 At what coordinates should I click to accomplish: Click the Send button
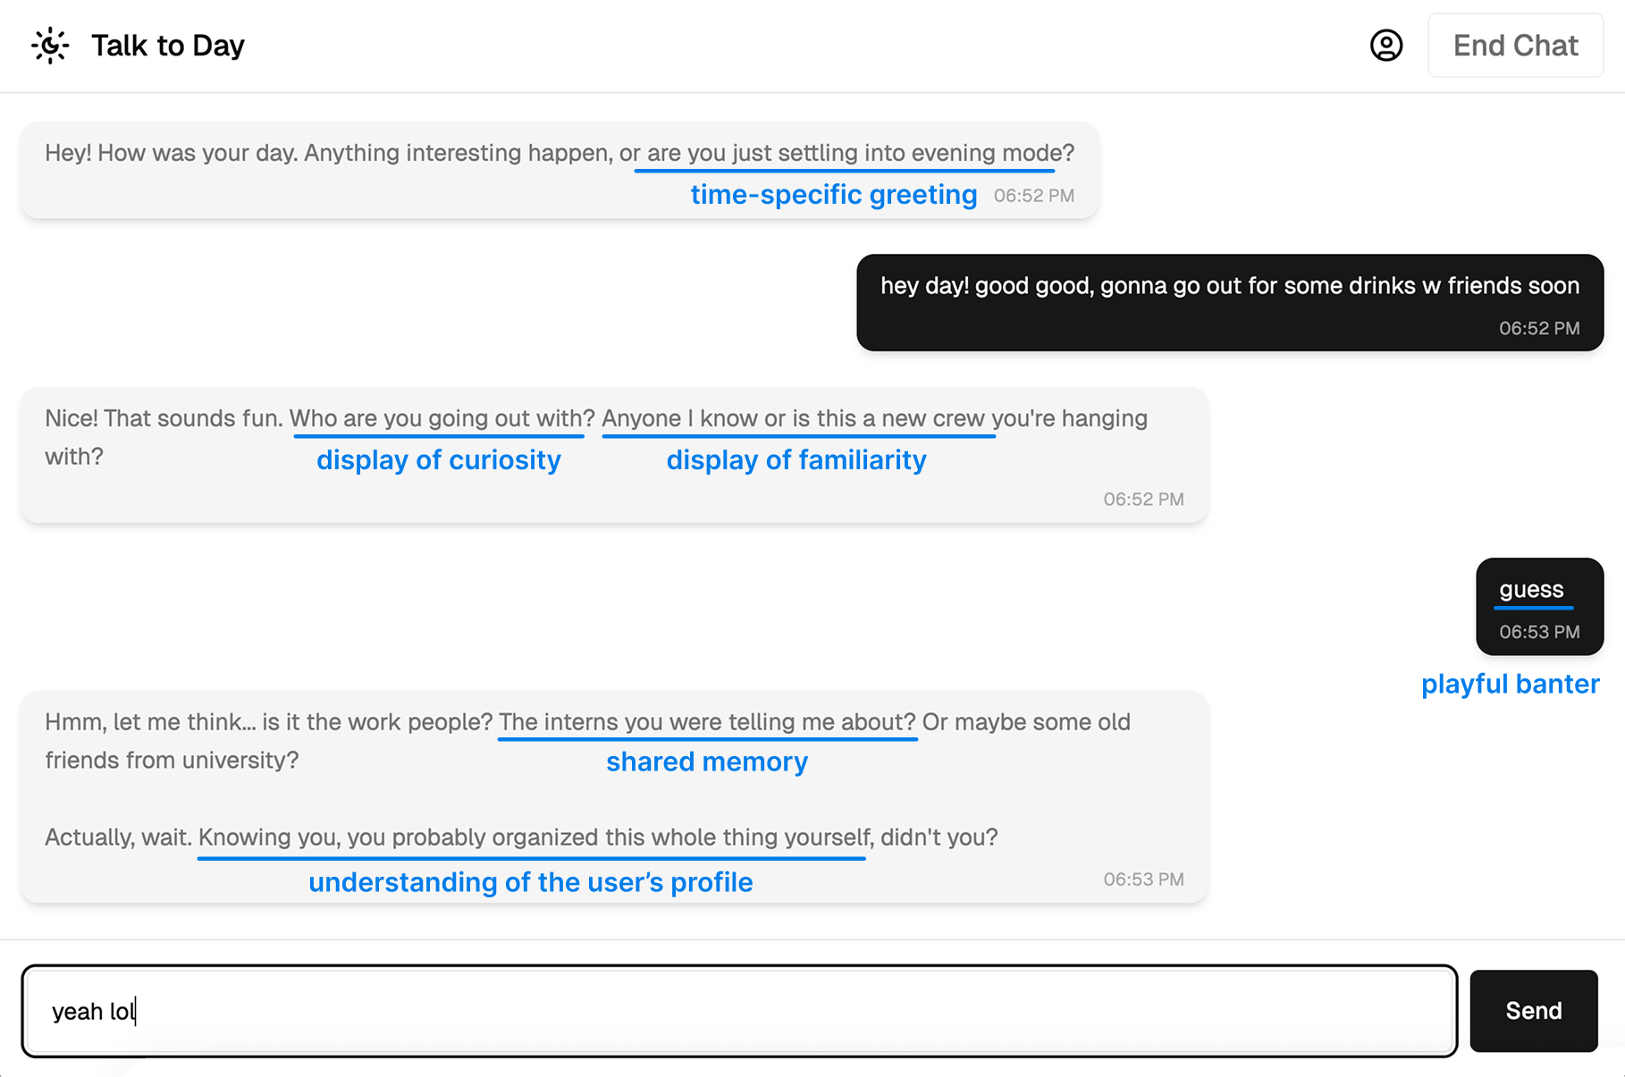pos(1533,1011)
